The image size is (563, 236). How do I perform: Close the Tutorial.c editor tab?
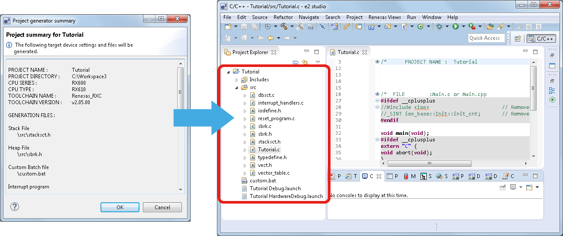[x=364, y=52]
